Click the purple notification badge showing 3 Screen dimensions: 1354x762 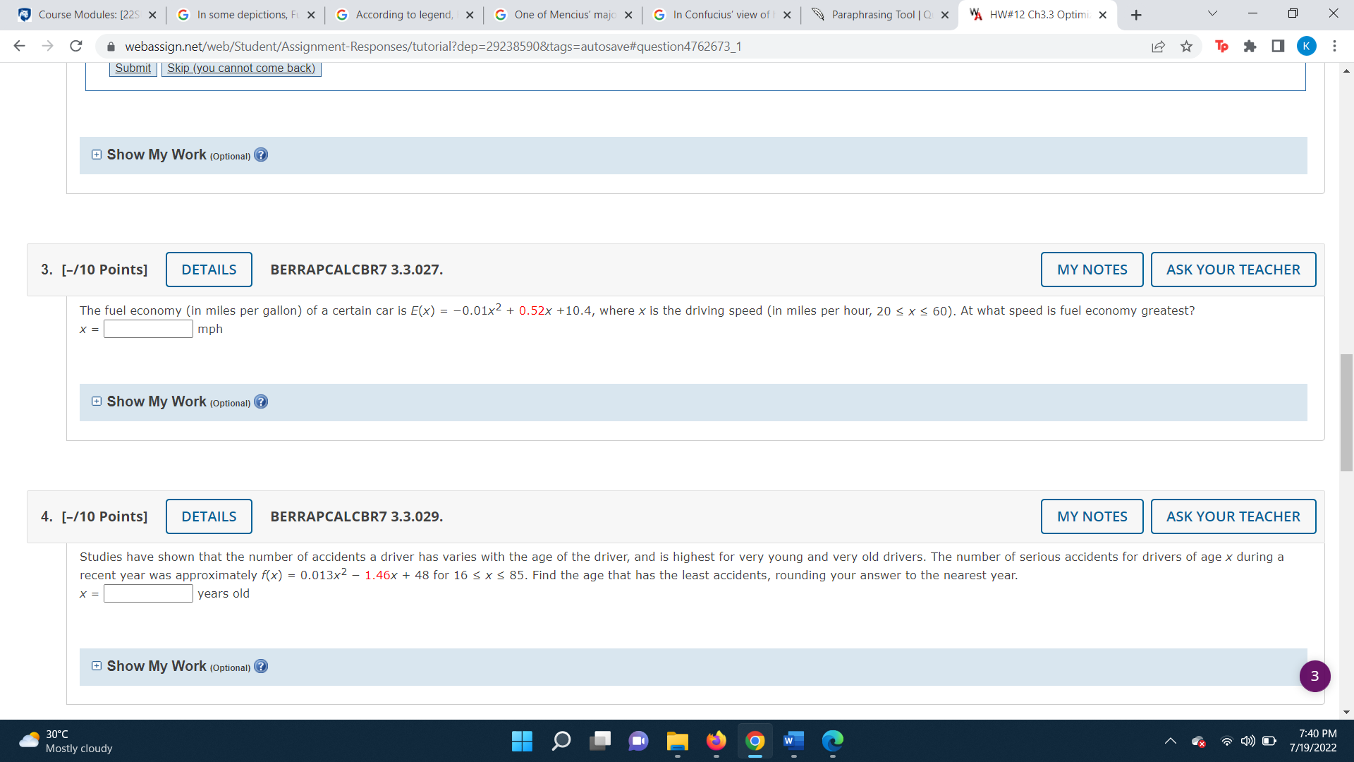click(1315, 676)
